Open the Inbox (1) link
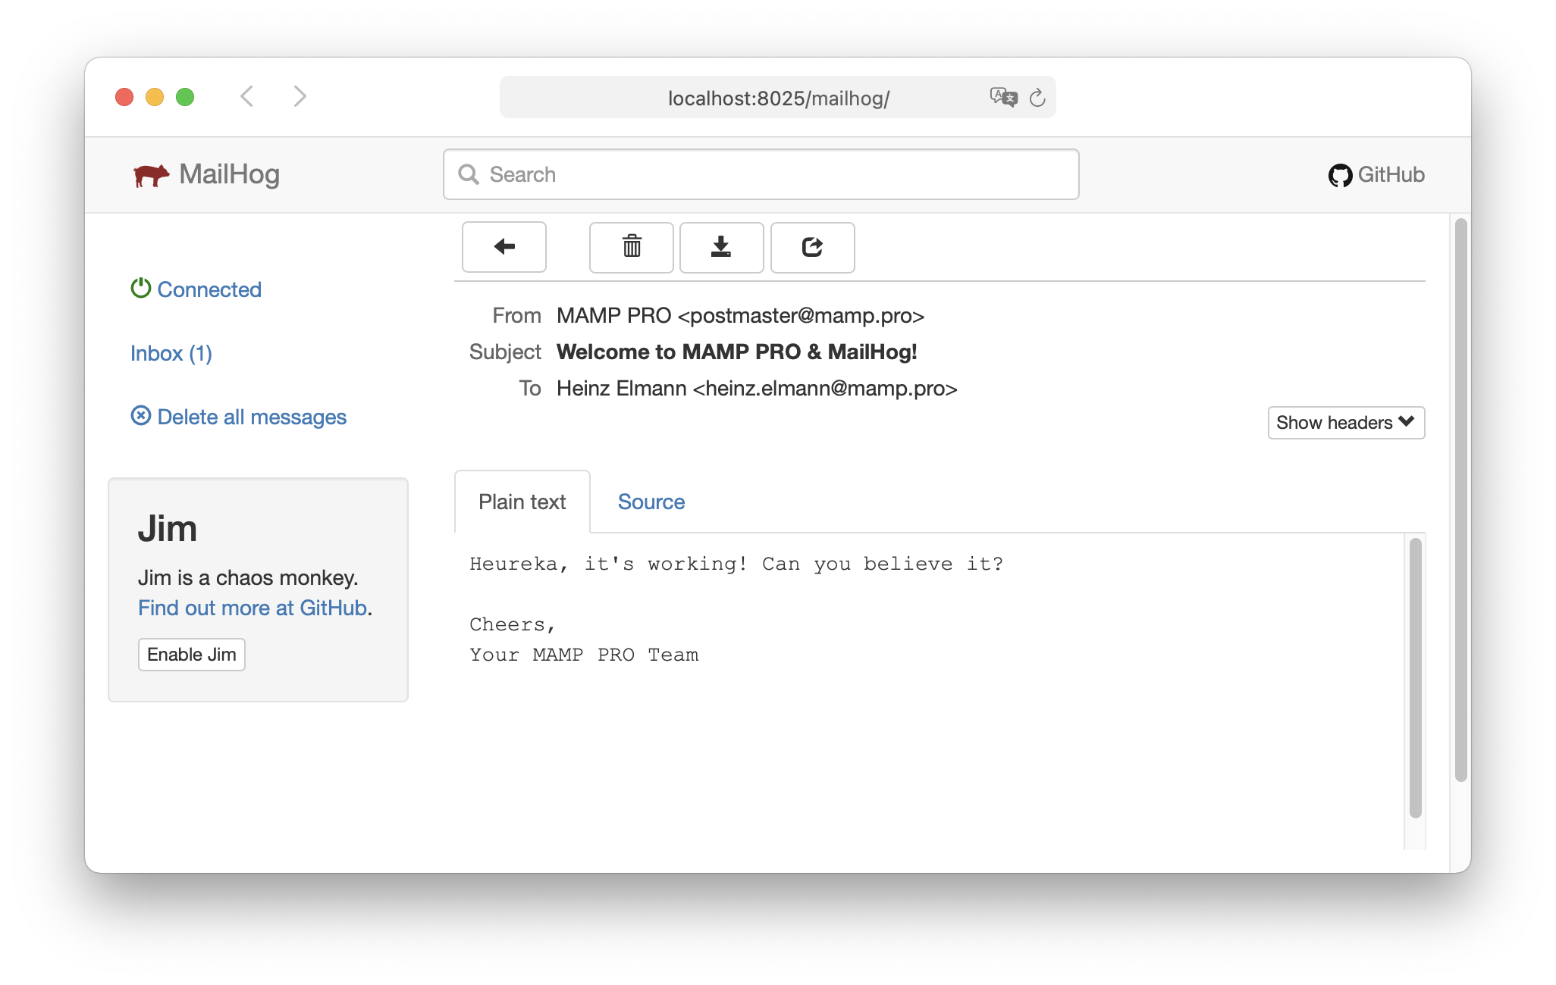The image size is (1556, 985). point(171,353)
